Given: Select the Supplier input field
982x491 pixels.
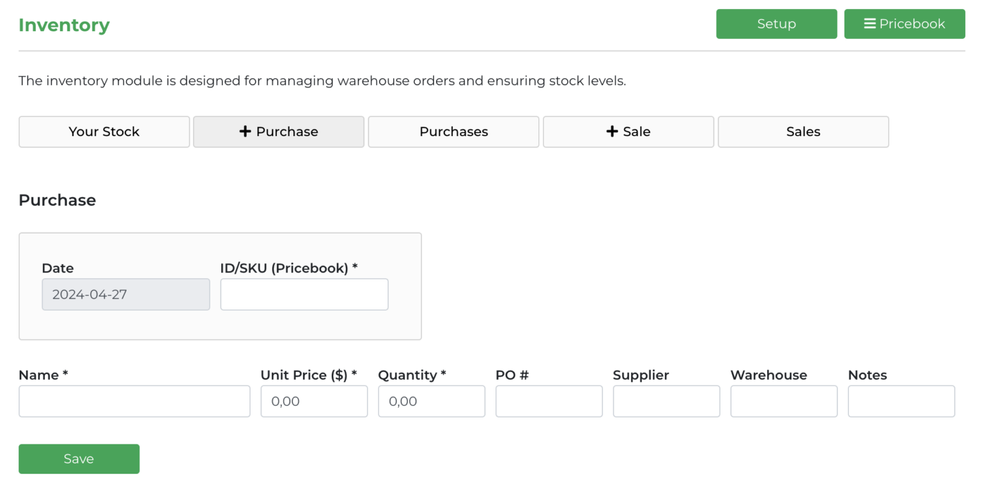Looking at the screenshot, I should pos(666,401).
